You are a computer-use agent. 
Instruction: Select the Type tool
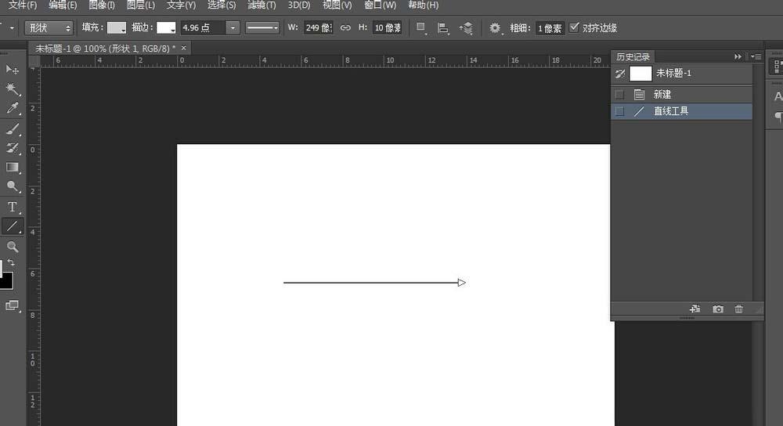[12, 207]
